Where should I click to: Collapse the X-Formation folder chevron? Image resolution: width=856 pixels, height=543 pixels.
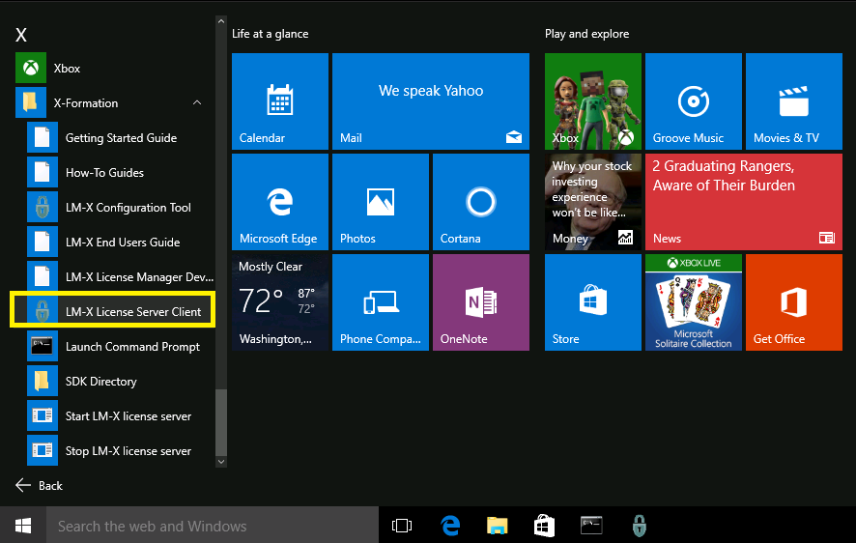pyautogui.click(x=197, y=102)
